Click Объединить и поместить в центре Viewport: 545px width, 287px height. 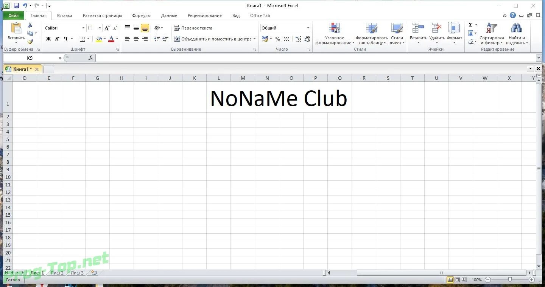click(213, 39)
